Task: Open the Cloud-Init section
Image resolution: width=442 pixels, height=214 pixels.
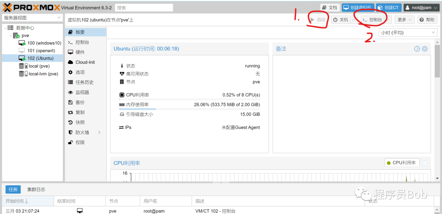Action: (x=86, y=62)
